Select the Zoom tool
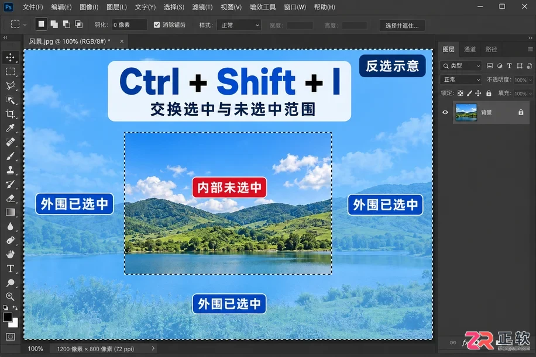The height and width of the screenshot is (357, 536). (11, 297)
